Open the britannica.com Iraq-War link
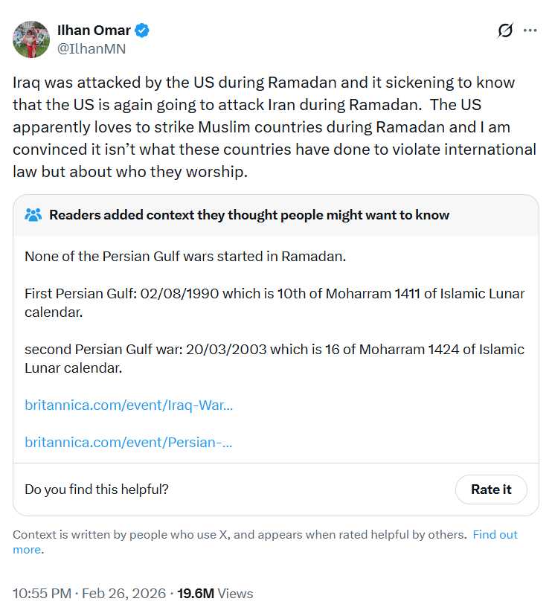Image resolution: width=552 pixels, height=616 pixels. tap(129, 405)
